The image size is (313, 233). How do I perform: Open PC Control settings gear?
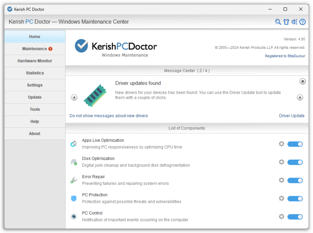pos(282,217)
